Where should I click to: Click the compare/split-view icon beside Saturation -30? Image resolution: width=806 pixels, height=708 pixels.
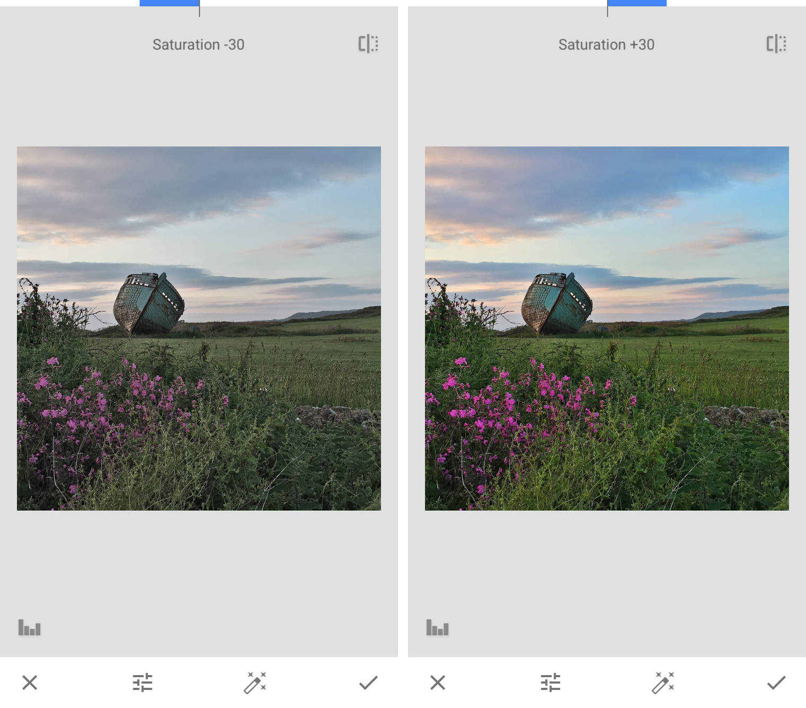pos(367,45)
